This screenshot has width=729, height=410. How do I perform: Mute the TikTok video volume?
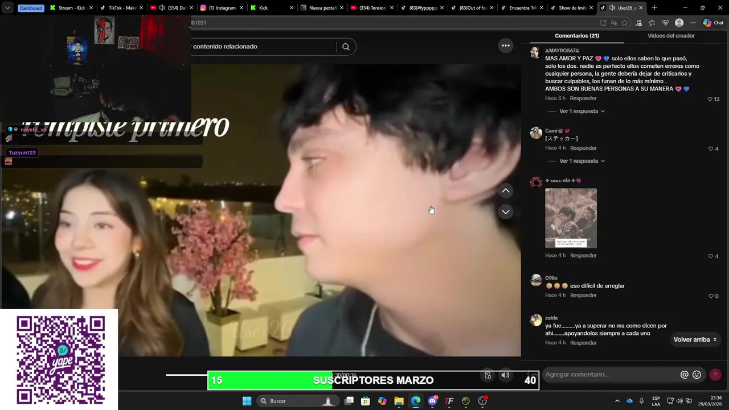pos(505,375)
